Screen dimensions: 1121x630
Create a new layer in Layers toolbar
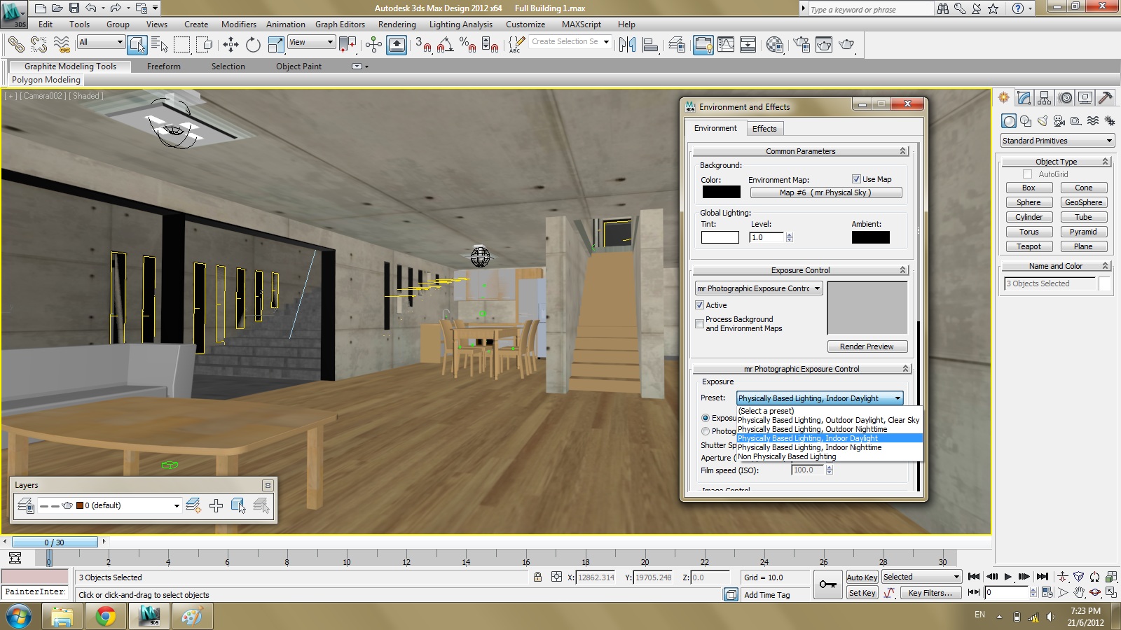click(x=193, y=505)
